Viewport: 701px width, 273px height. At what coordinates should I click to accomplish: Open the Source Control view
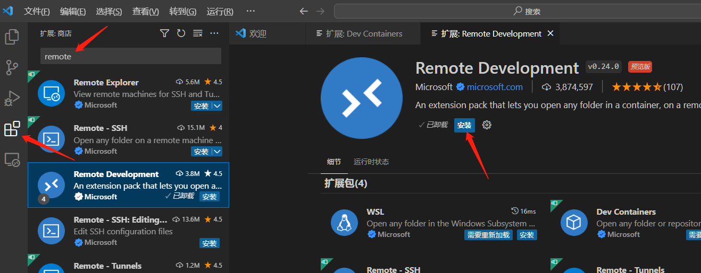click(12, 67)
